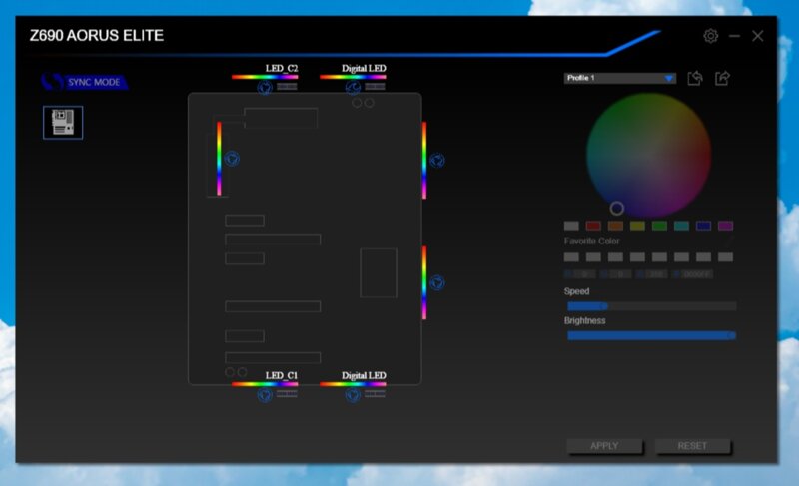Choose the yellow preset color swatch

(x=637, y=226)
